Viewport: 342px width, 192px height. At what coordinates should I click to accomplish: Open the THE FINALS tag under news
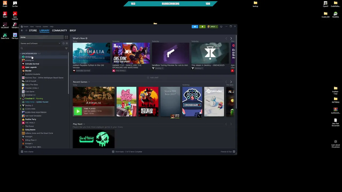point(119,71)
